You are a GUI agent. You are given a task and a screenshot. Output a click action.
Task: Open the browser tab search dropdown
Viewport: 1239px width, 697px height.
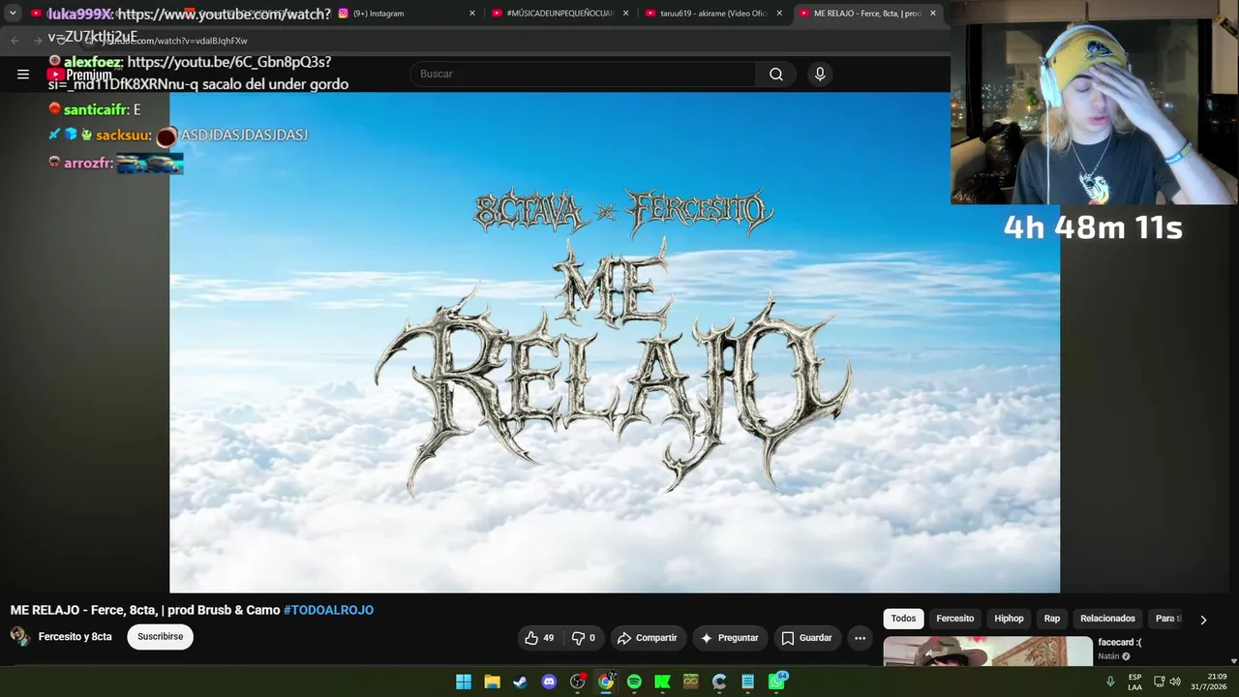coord(13,14)
